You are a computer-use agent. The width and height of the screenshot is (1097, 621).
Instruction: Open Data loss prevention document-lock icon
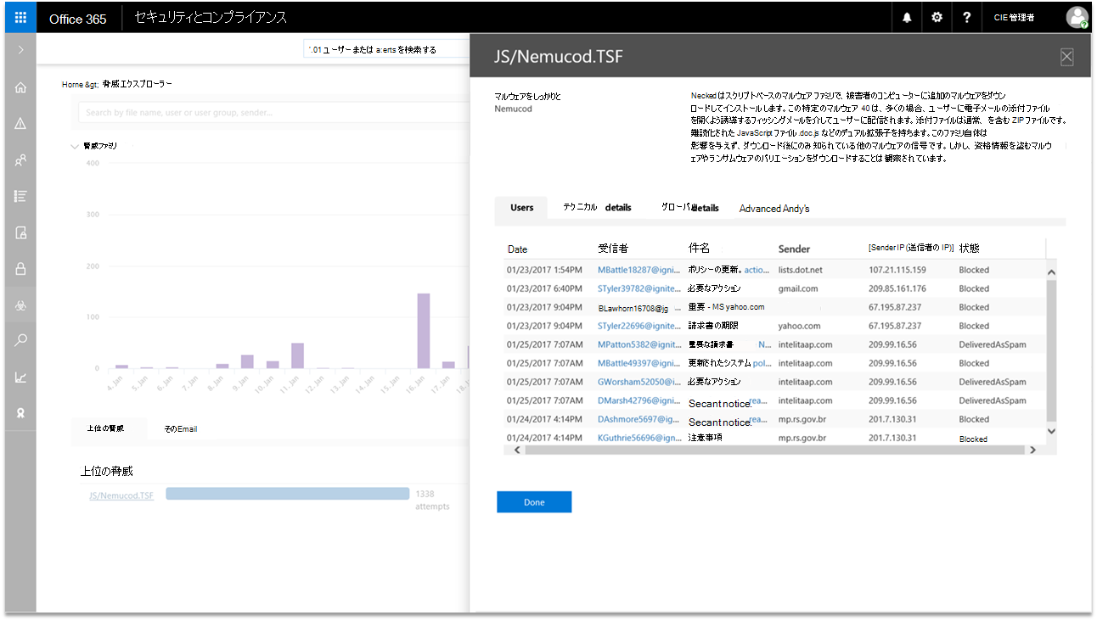[x=20, y=232]
